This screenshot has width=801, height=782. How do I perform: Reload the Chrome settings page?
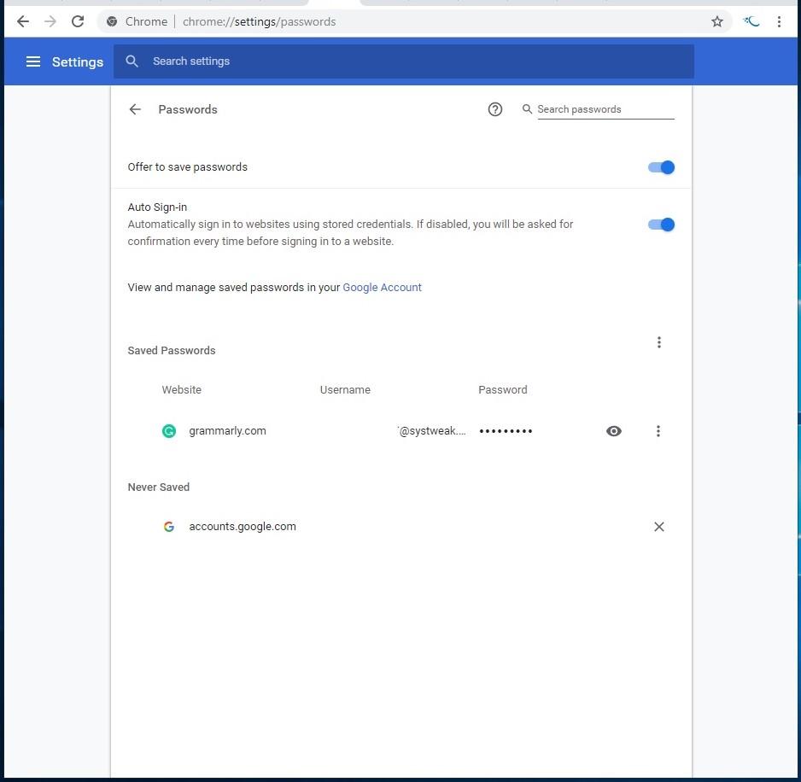(78, 21)
